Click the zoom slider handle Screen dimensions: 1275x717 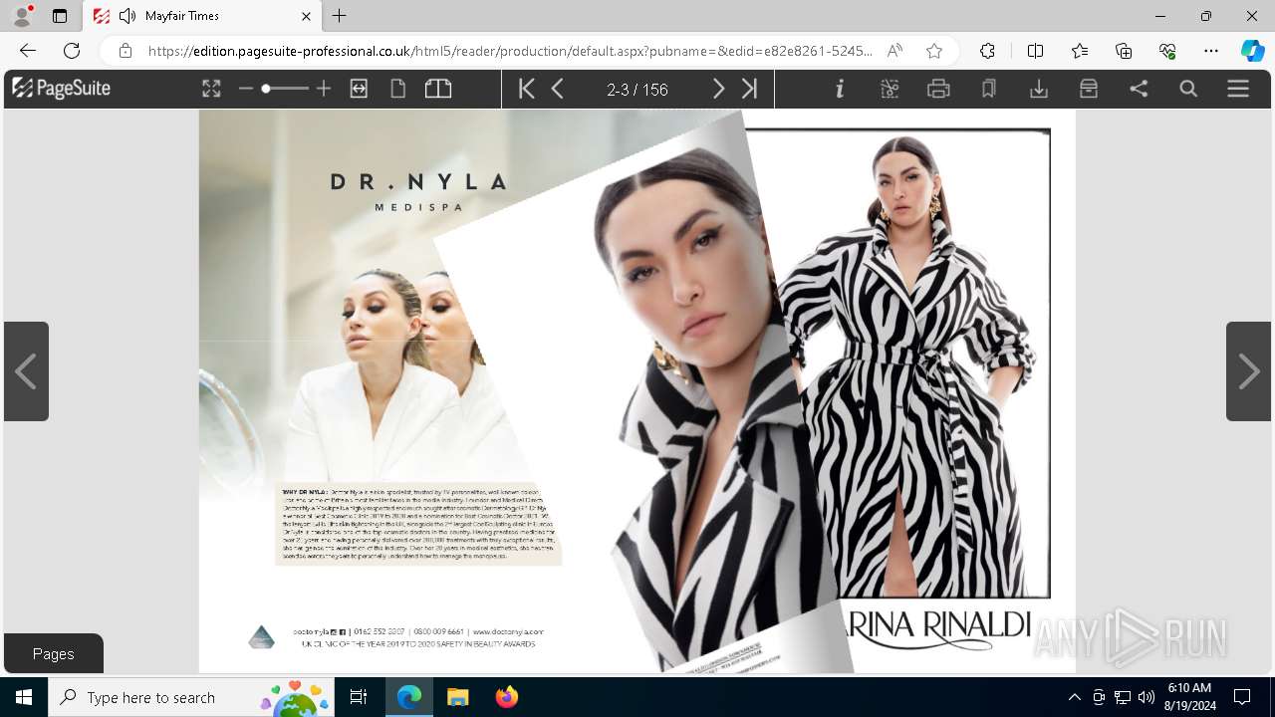266,89
